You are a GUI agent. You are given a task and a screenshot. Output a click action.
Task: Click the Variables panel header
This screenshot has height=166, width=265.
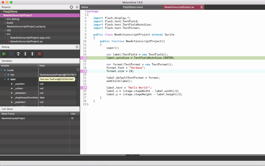40,61
